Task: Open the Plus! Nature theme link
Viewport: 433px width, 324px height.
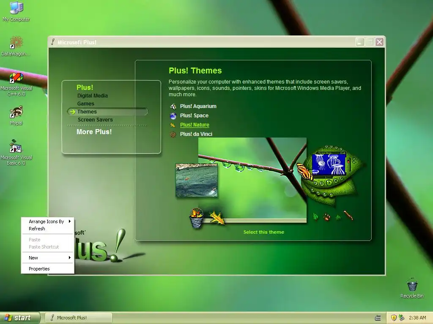Action: click(195, 125)
